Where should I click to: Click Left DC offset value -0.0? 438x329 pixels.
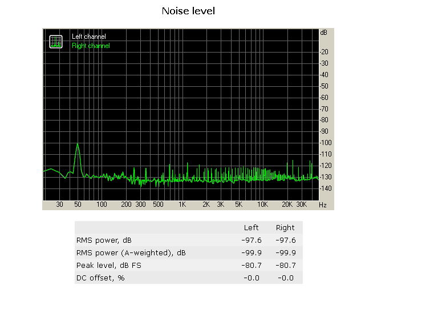click(x=252, y=278)
